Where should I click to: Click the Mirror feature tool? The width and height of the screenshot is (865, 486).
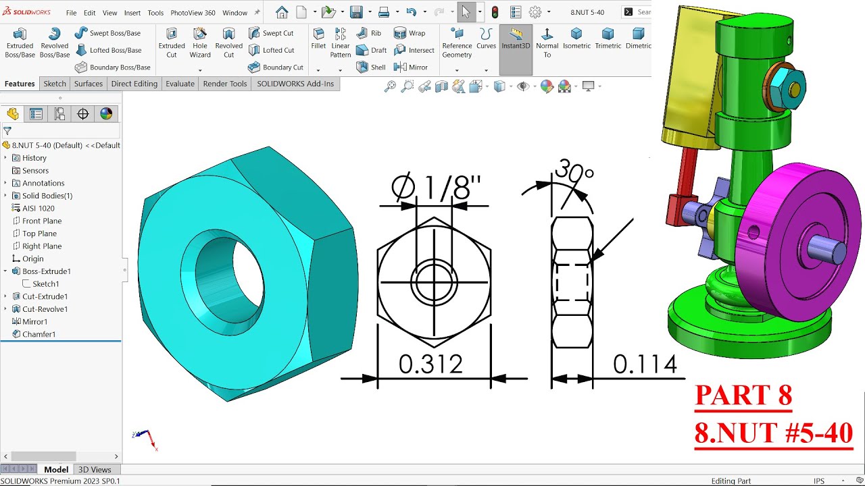pyautogui.click(x=411, y=67)
